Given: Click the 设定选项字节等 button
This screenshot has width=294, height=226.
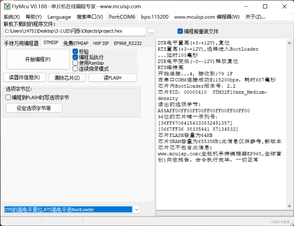Looking at the screenshot, I should coord(34,108).
